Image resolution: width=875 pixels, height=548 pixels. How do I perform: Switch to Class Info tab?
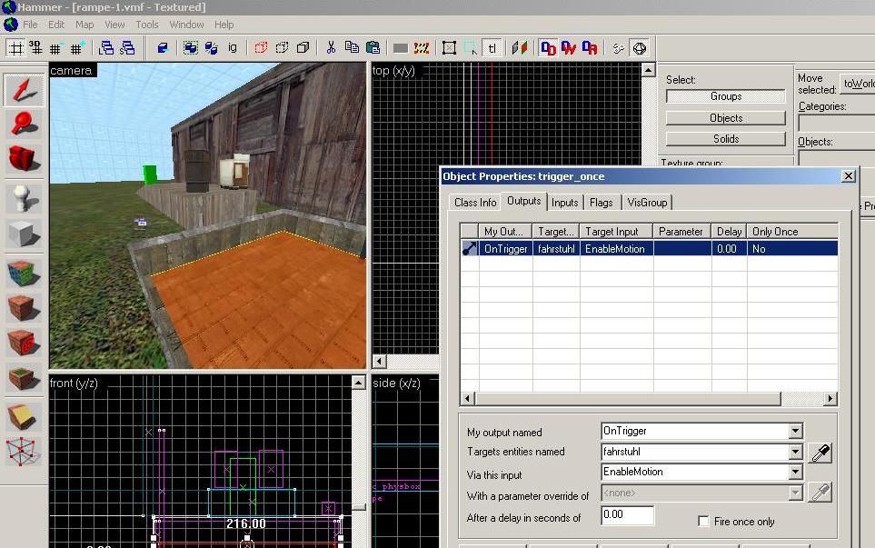pyautogui.click(x=475, y=203)
